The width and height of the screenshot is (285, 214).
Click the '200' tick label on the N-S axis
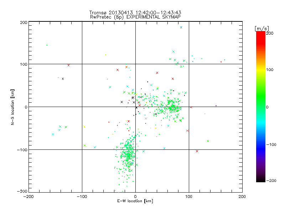pos(24,22)
